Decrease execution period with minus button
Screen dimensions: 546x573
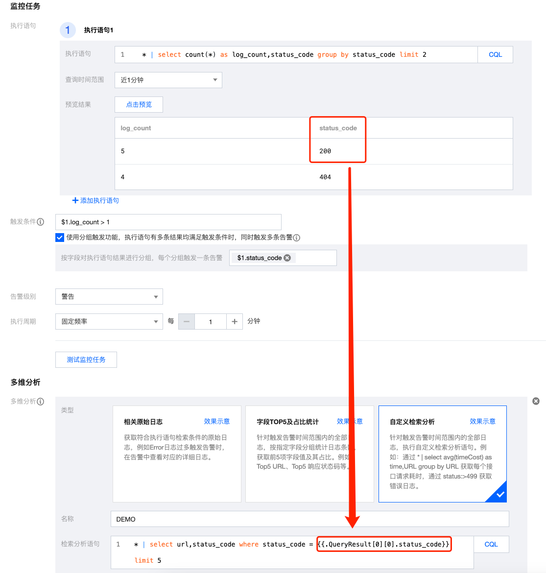tap(187, 322)
